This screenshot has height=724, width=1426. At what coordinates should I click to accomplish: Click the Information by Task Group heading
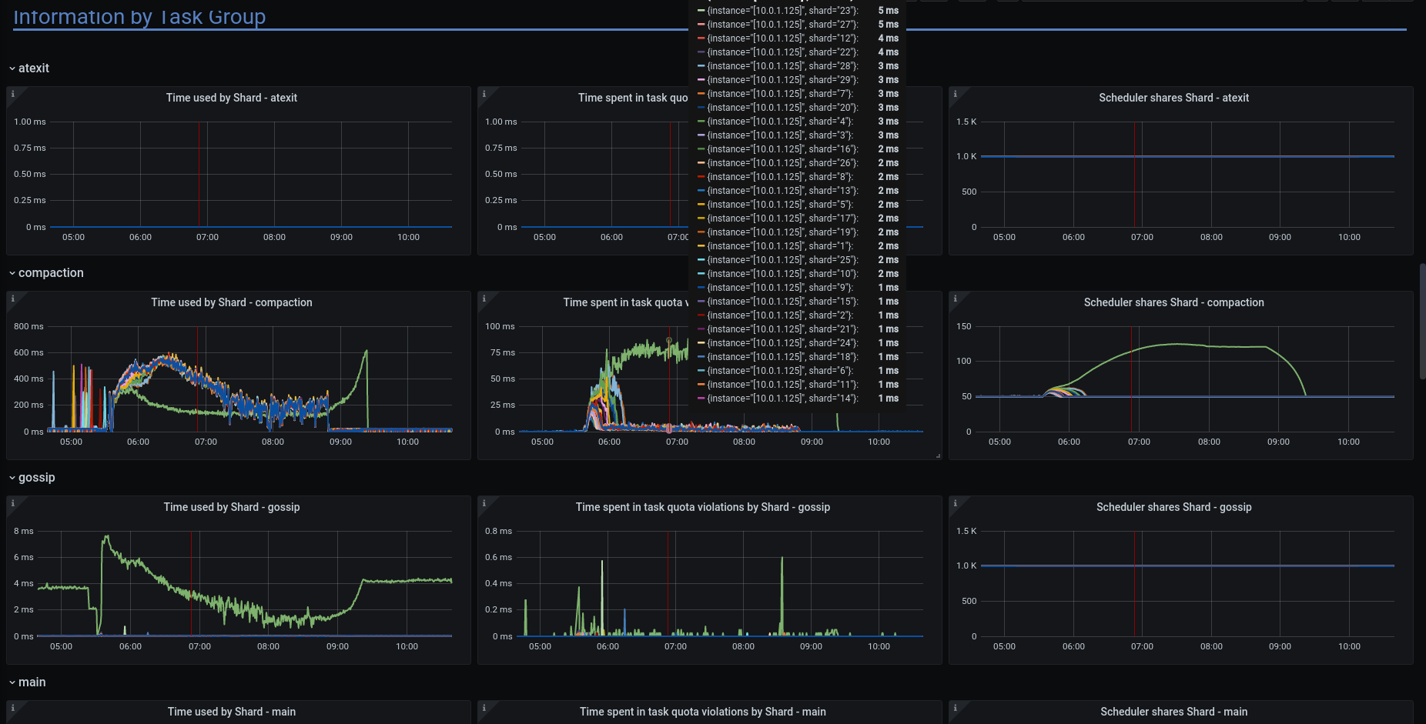tap(139, 15)
